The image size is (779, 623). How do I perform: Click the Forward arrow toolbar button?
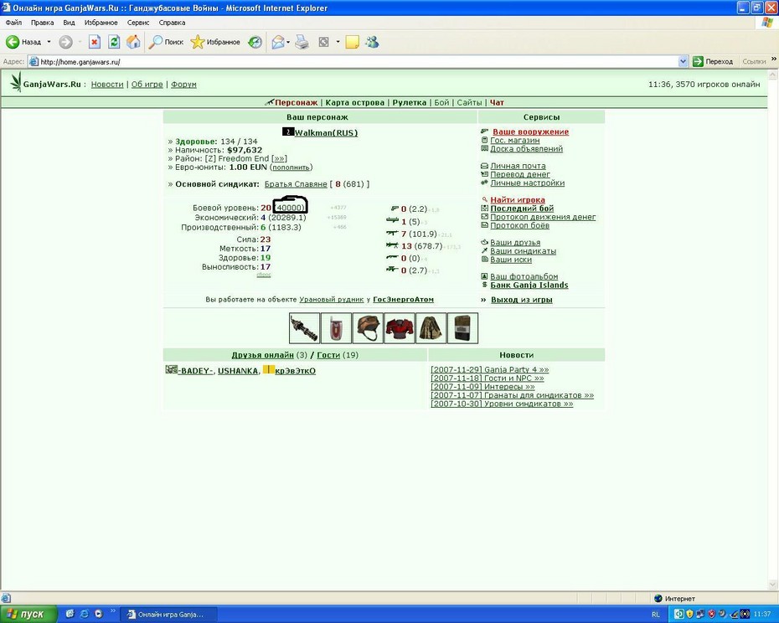point(65,42)
